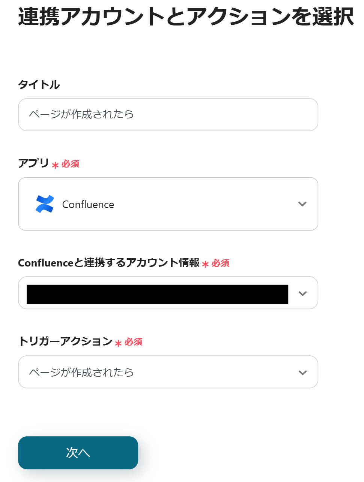Select the Confluence app name text
Image resolution: width=364 pixels, height=482 pixels.
(88, 205)
